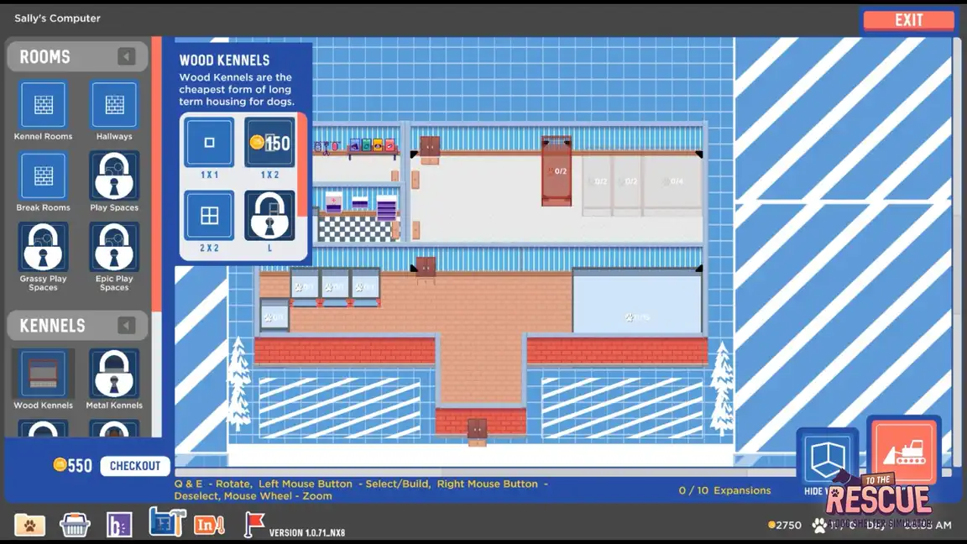Select the Hallways room type
This screenshot has width=967, height=544.
(x=114, y=105)
